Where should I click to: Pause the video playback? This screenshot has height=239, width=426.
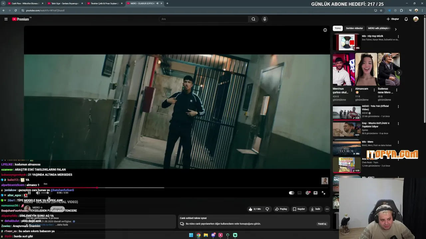click(x=29, y=193)
